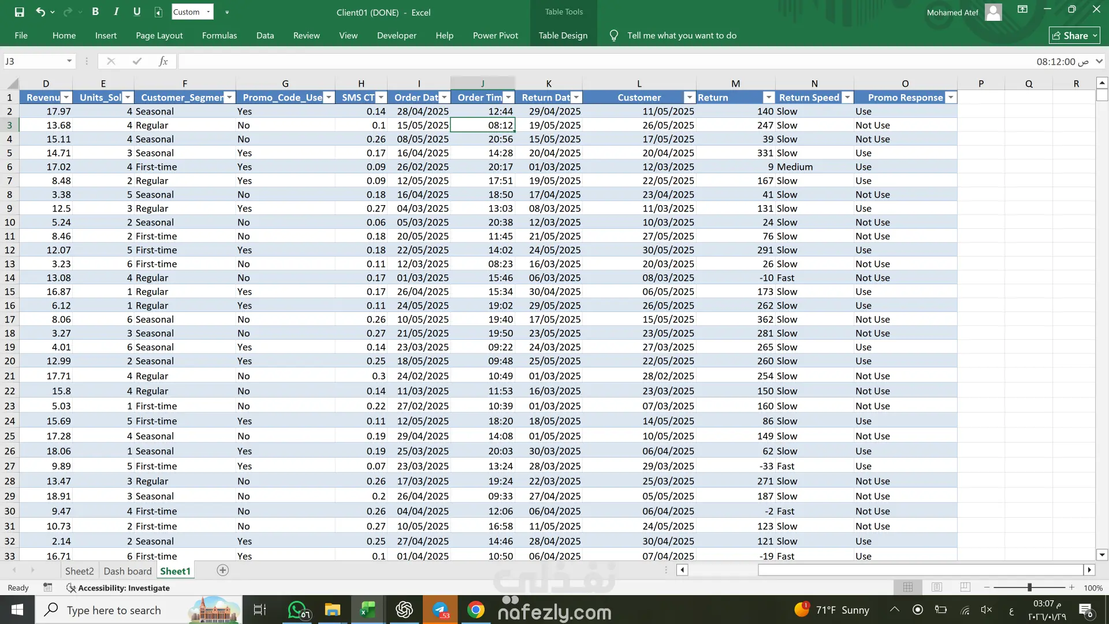The width and height of the screenshot is (1109, 624).
Task: Expand the formula bar chevron
Action: [x=1099, y=61]
